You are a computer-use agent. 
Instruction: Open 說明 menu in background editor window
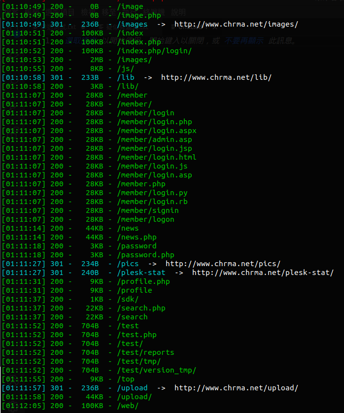click(178, 12)
